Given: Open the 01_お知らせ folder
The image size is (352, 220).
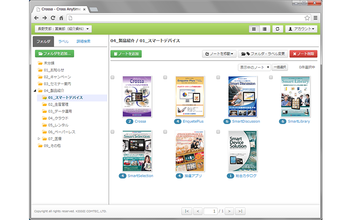Looking at the screenshot, I should click(51, 70).
